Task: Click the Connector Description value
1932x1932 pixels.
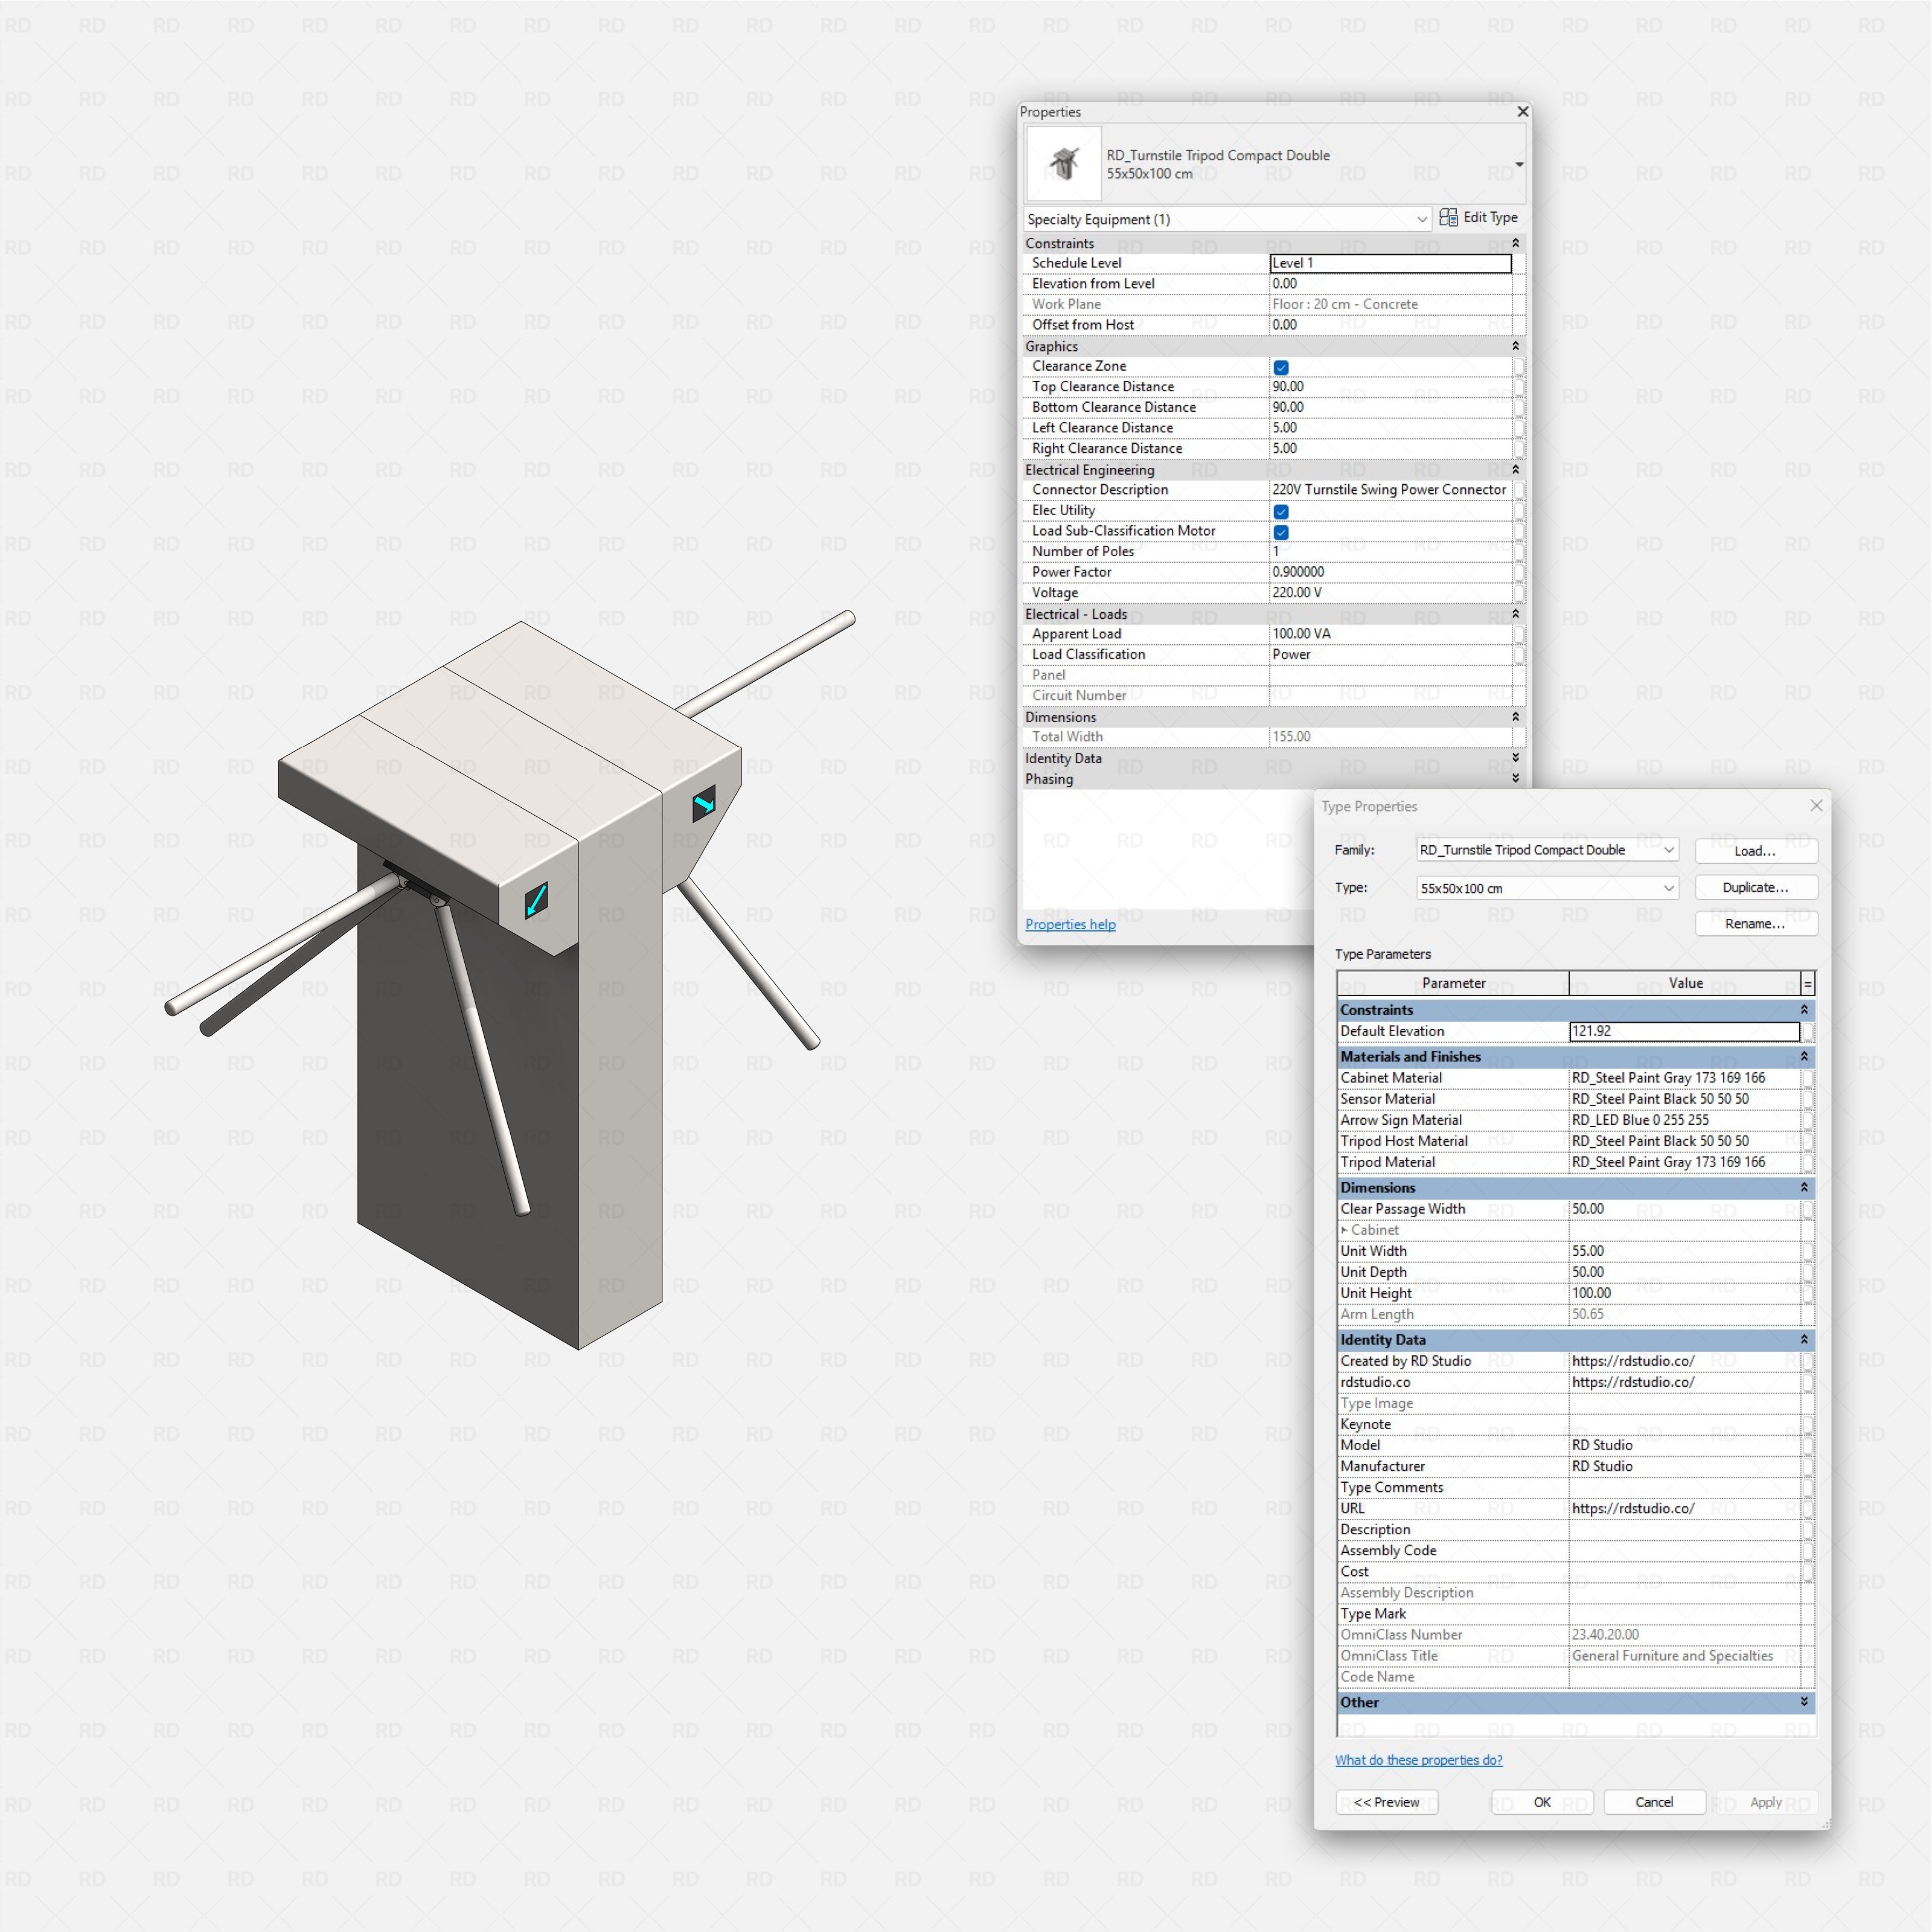Action: click(1390, 490)
